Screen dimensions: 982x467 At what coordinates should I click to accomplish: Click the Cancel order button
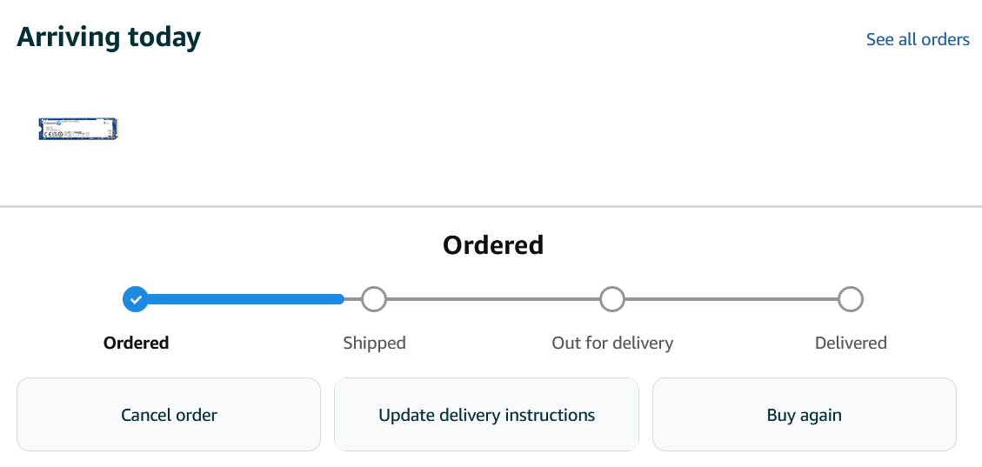(169, 415)
